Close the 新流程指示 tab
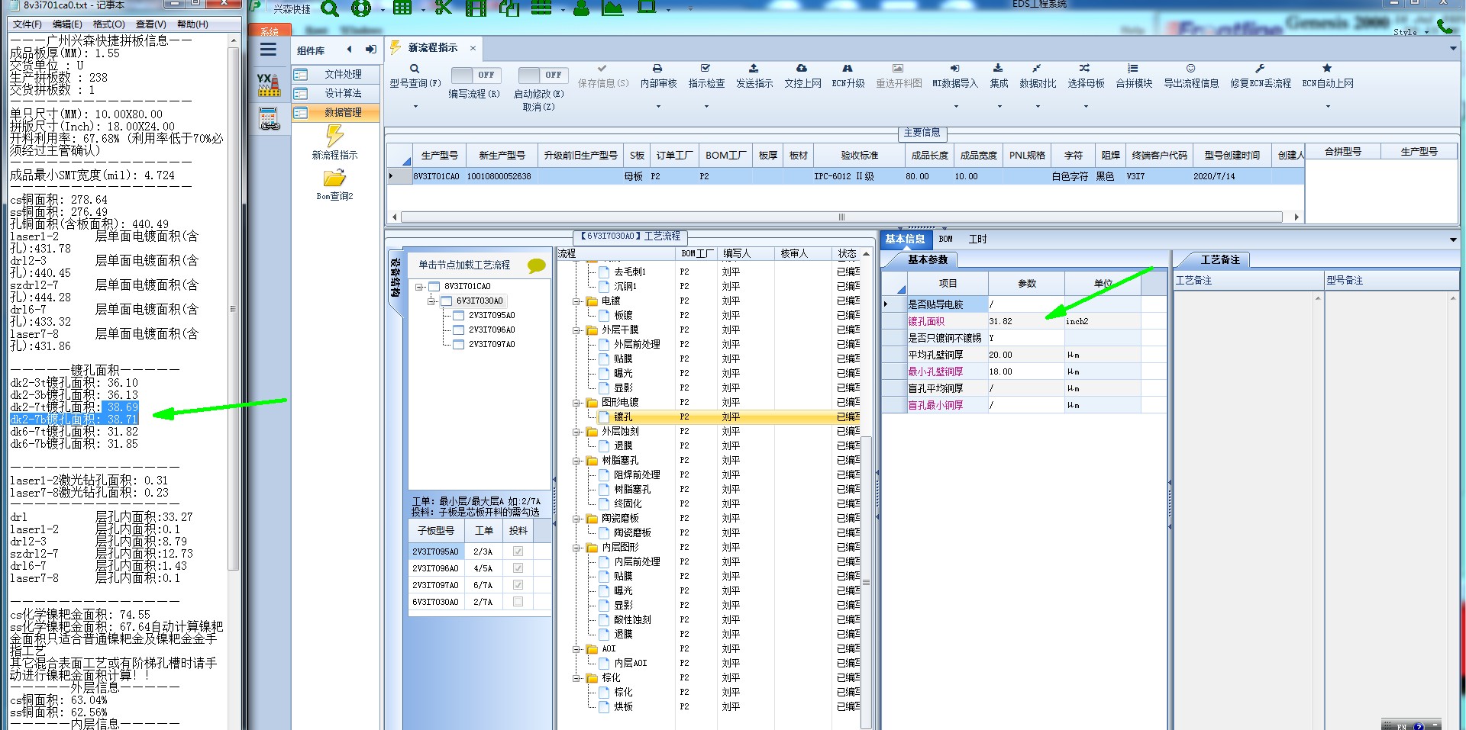This screenshot has height=730, width=1466. (473, 48)
